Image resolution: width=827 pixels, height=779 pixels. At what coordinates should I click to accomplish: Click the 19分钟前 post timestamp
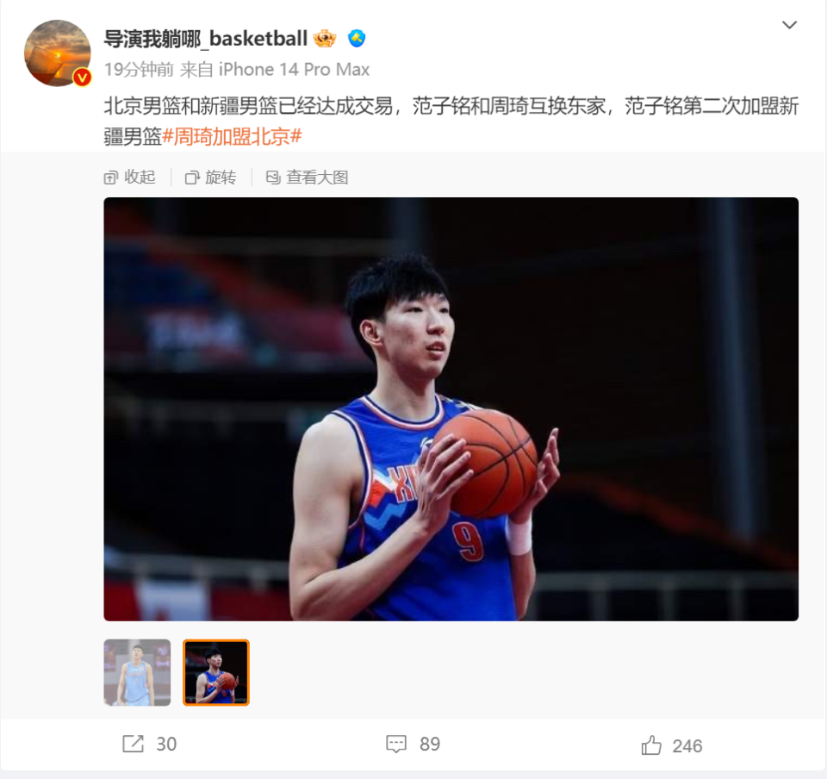tap(139, 69)
